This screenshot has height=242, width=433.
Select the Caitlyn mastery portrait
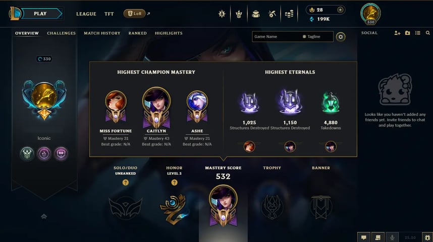pos(156,107)
